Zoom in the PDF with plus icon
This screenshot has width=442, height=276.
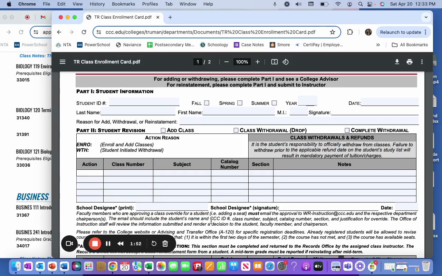click(258, 62)
